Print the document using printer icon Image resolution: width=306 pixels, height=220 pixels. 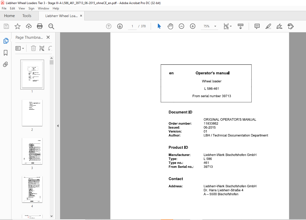click(40, 26)
